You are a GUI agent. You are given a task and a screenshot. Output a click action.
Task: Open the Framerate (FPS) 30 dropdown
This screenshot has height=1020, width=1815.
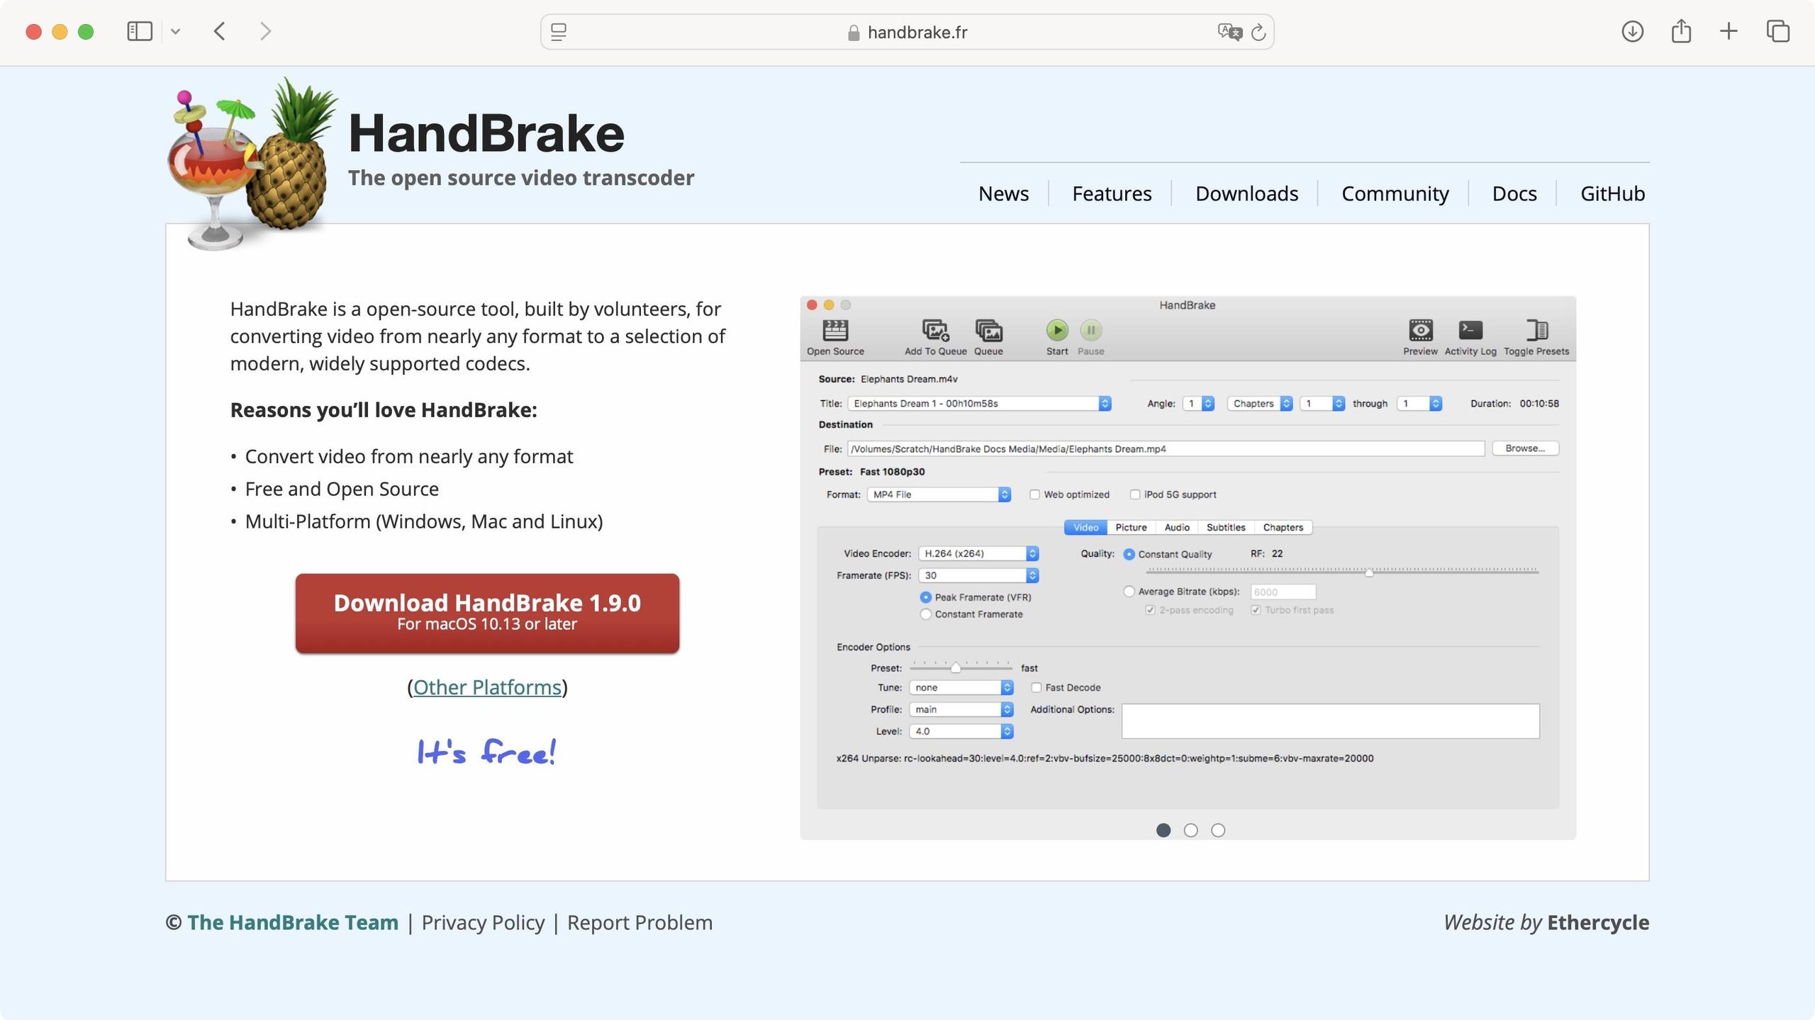pos(978,576)
